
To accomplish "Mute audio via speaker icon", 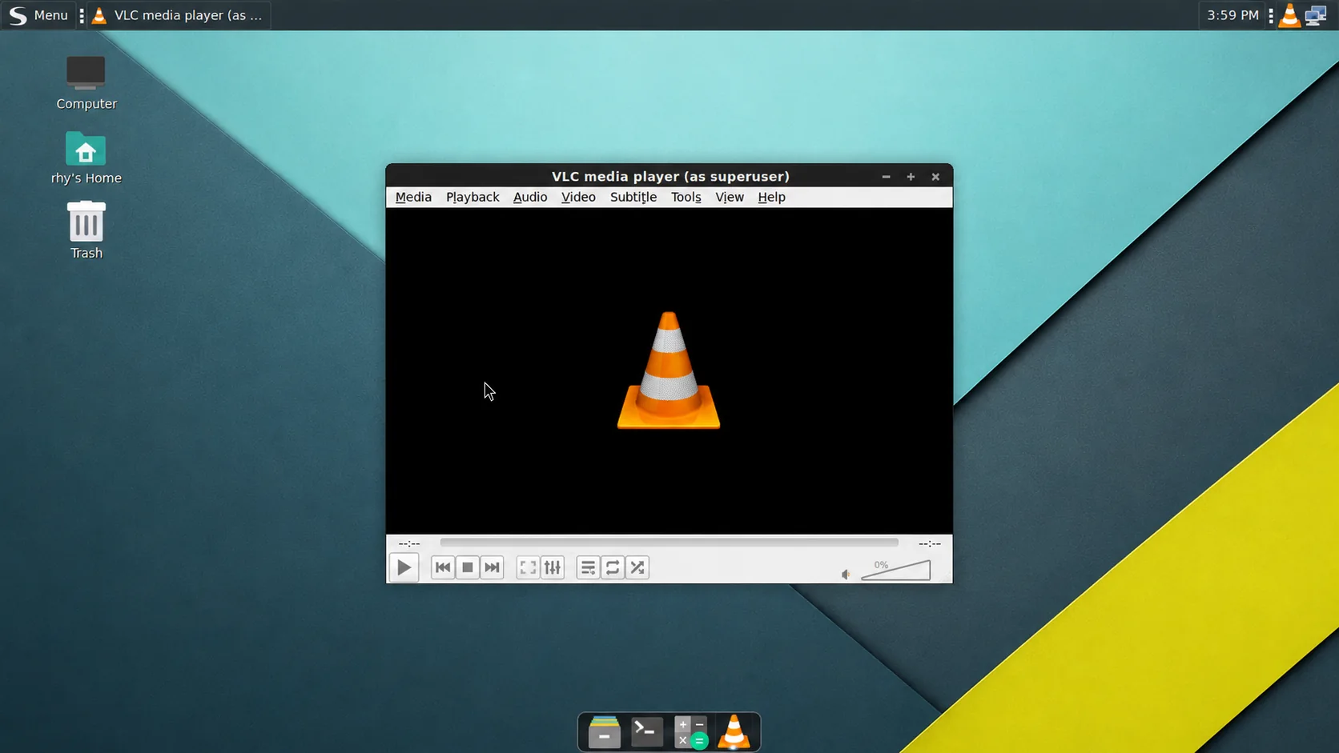I will (846, 574).
